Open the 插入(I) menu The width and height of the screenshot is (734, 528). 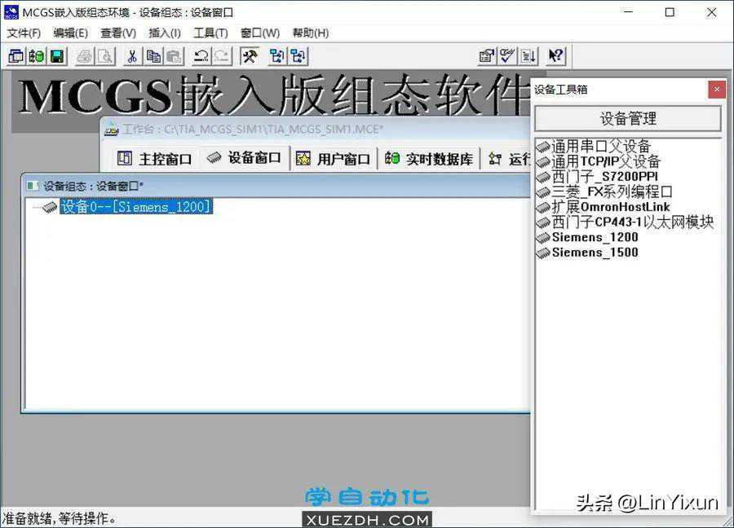(x=164, y=33)
